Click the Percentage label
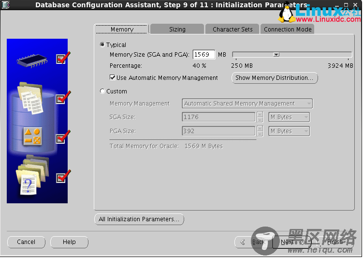This screenshot has width=363, height=258. pos(126,66)
